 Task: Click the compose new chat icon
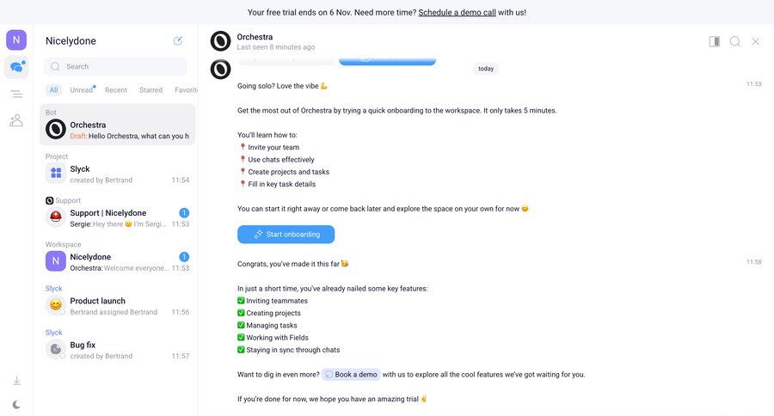[x=178, y=40]
